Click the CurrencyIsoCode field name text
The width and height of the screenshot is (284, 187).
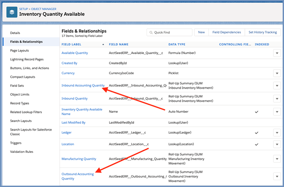pyautogui.click(x=122, y=73)
